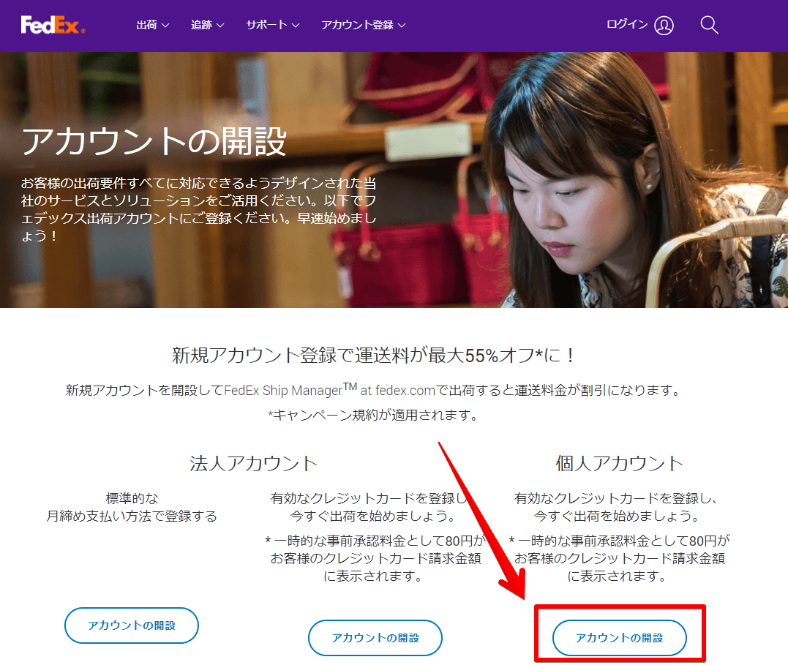
Task: Open search with the magnifying glass icon
Action: pos(708,25)
